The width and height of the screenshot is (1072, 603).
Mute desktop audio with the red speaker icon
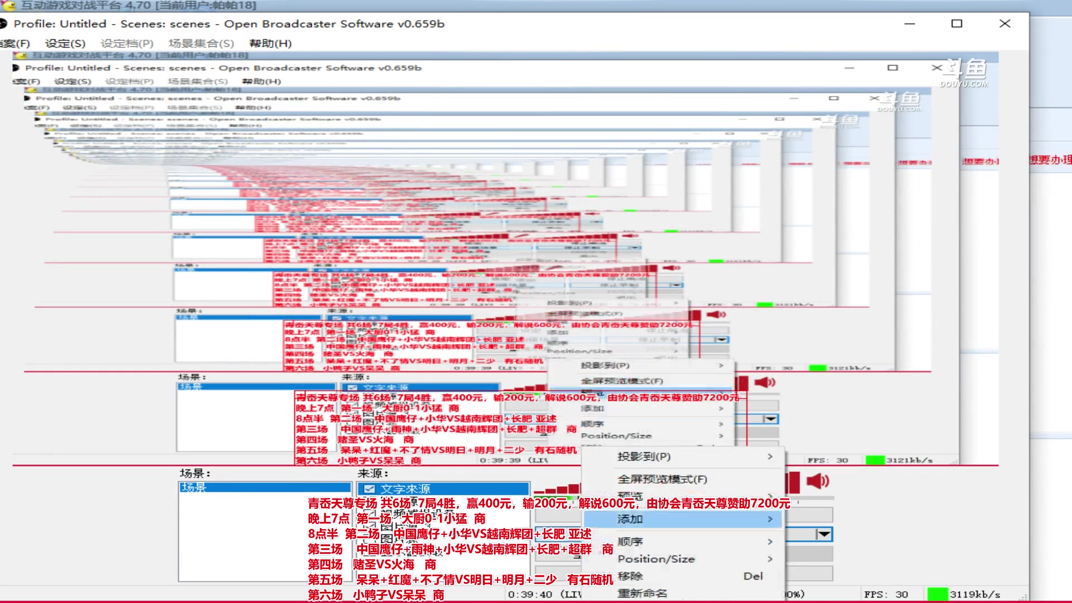[x=817, y=481]
